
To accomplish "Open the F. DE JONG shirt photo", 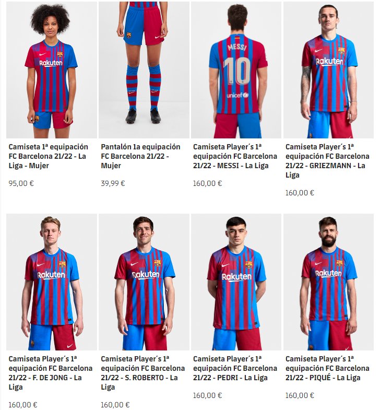I will (x=52, y=282).
